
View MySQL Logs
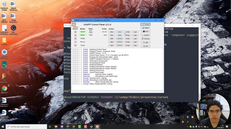(x=135, y=35)
